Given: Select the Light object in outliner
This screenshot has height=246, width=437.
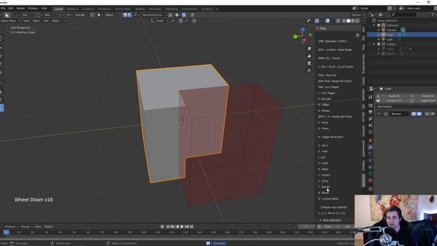Looking at the screenshot, I should click(x=389, y=40).
